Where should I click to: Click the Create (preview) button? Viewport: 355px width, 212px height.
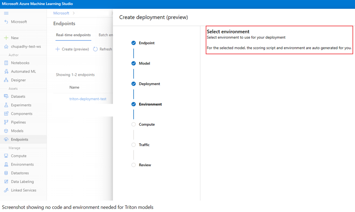coord(72,49)
